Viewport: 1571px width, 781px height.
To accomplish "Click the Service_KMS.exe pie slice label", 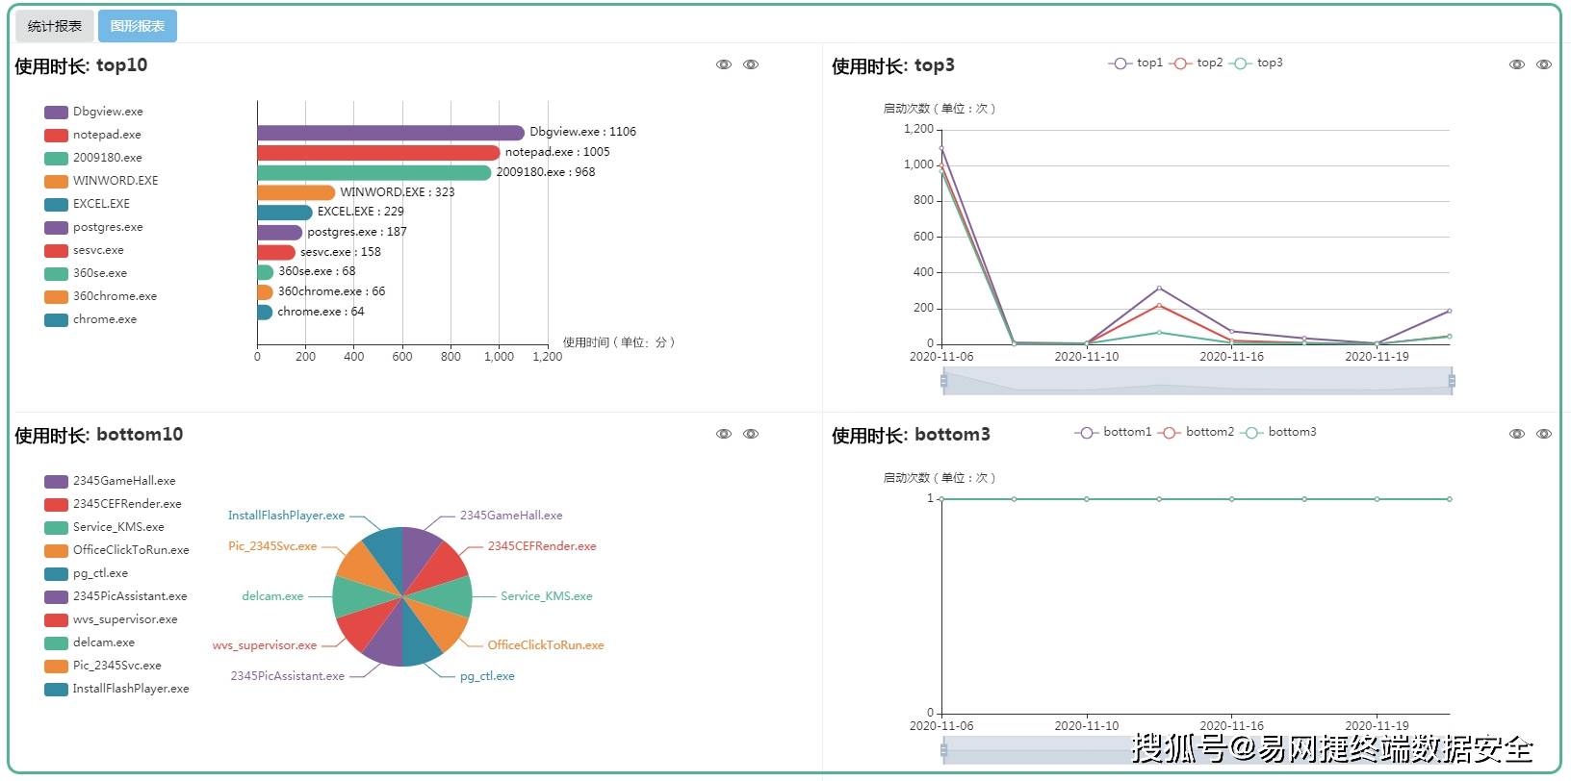I will 546,596.
